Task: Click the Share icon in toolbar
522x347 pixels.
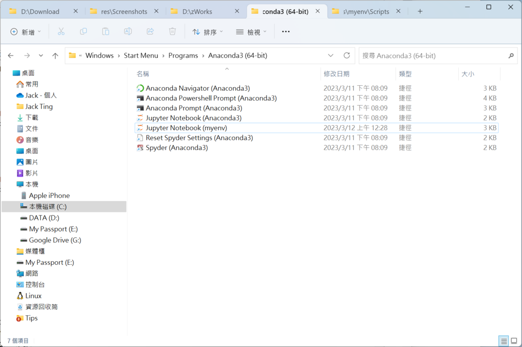Action: click(x=150, y=32)
